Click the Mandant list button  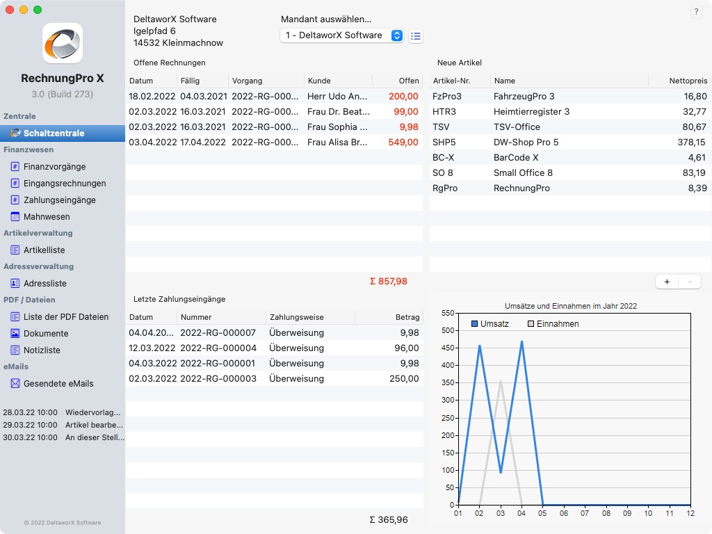(x=415, y=36)
